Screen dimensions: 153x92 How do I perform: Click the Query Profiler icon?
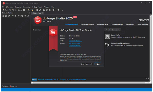click(107, 37)
